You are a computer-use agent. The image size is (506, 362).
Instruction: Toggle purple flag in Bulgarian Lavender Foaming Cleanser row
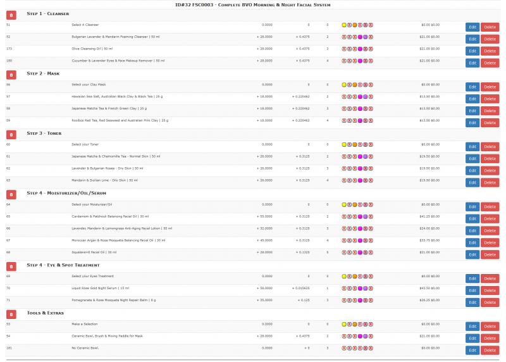(366, 37)
